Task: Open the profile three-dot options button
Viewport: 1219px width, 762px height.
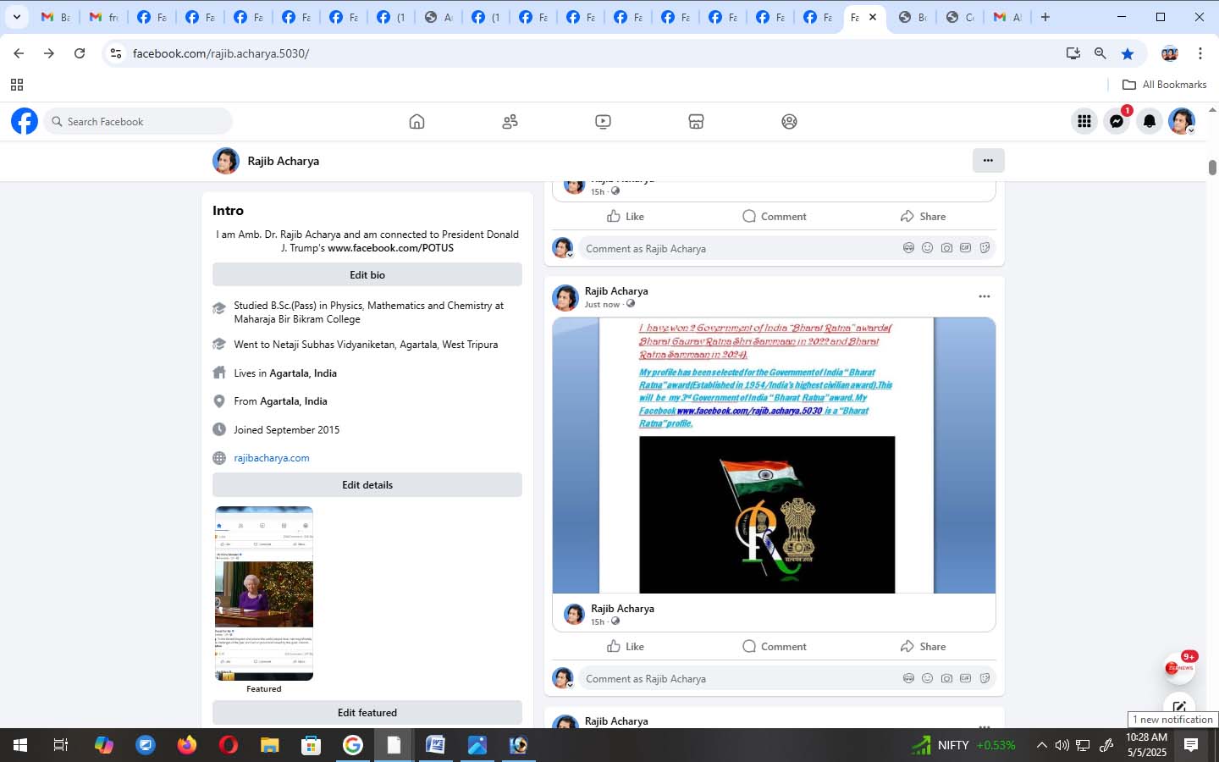Action: coord(988,160)
